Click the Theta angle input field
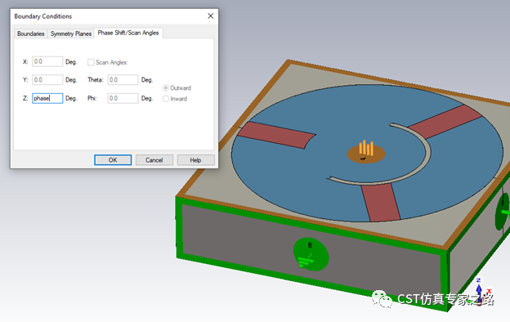 pos(123,80)
